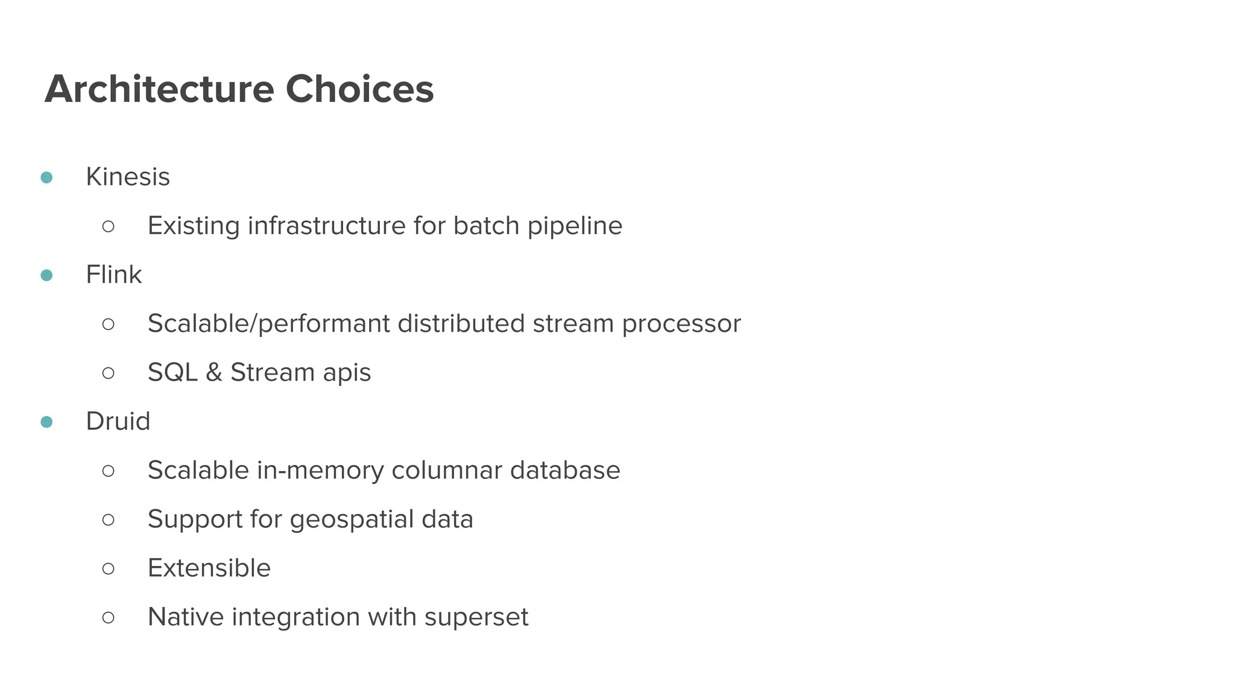Select the Flink heading text
The image size is (1235, 695).
click(x=114, y=275)
